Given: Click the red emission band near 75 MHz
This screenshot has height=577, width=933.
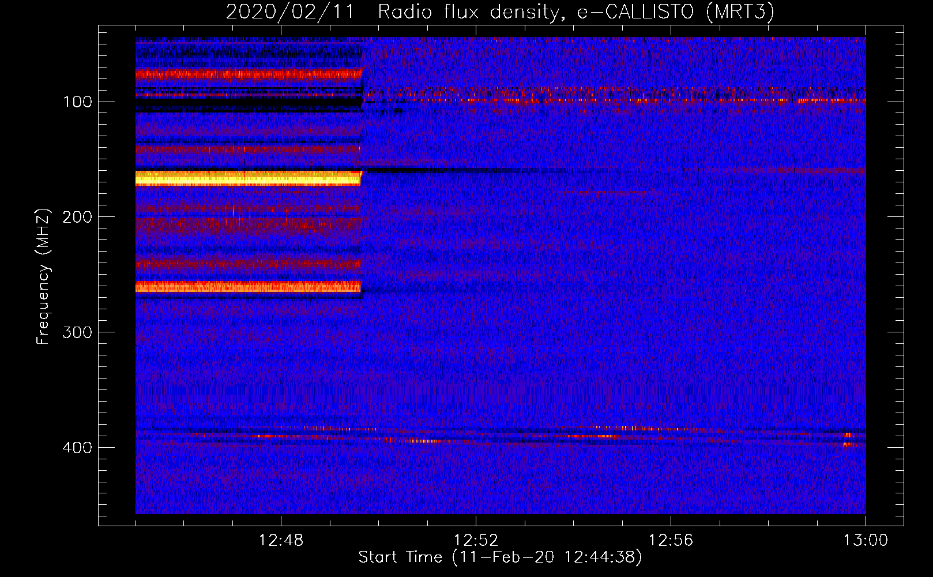Looking at the screenshot, I should [x=249, y=74].
